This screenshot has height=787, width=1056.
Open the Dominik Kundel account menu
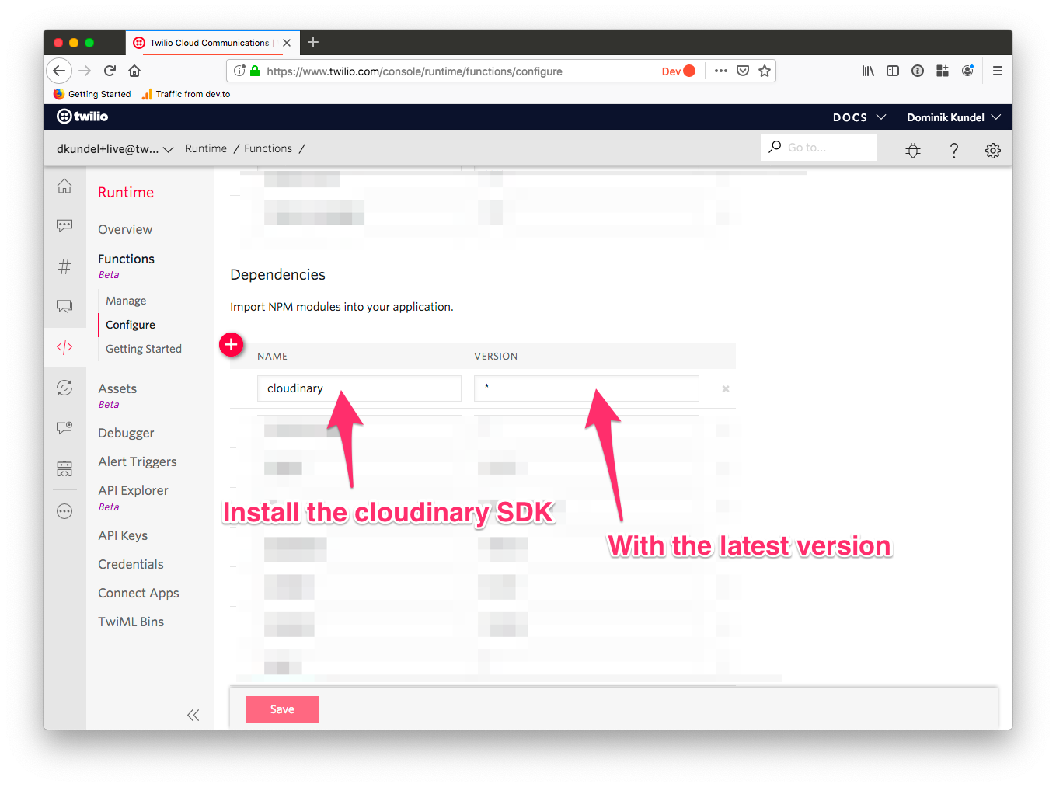pos(953,117)
